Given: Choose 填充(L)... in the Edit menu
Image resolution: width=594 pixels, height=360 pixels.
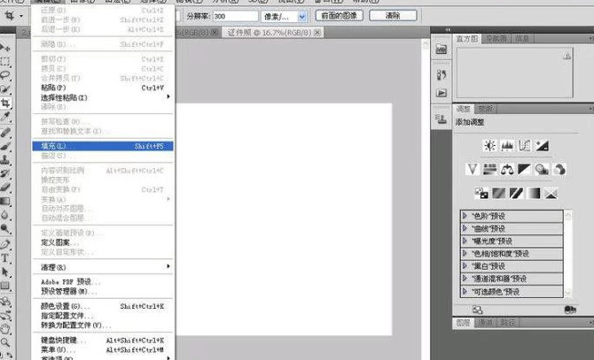Looking at the screenshot, I should click(x=103, y=146).
